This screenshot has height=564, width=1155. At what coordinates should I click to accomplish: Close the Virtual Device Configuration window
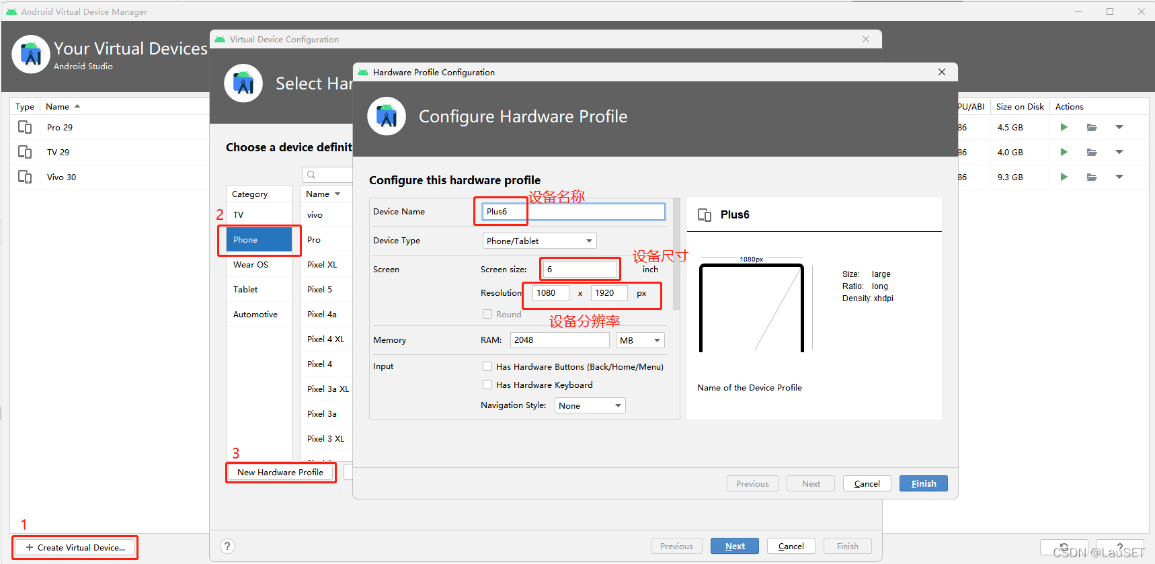tap(866, 39)
